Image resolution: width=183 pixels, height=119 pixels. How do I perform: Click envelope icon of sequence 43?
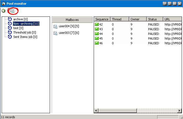click(97, 29)
